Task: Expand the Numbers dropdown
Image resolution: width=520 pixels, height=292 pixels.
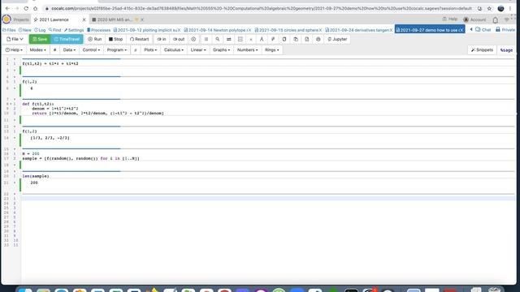Action: [x=247, y=50]
